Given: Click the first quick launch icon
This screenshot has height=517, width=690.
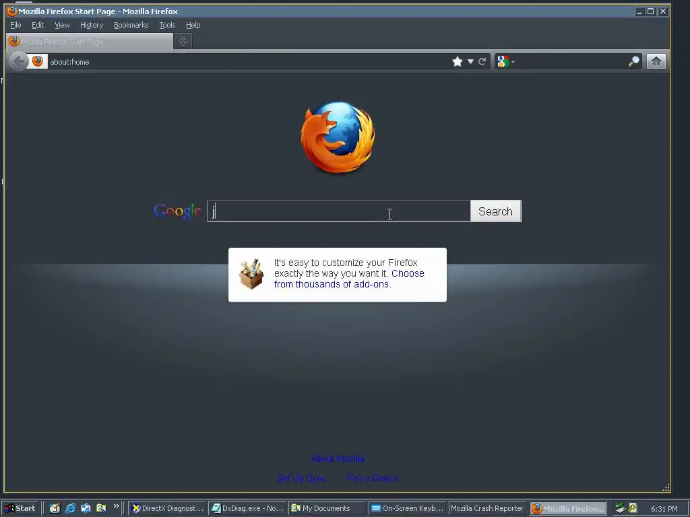Looking at the screenshot, I should (55, 508).
